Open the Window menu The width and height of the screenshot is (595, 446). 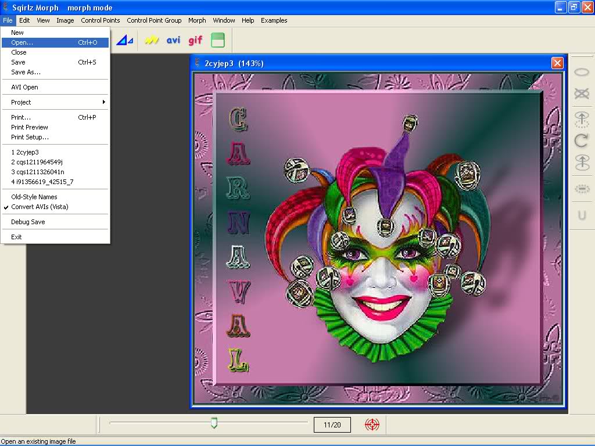click(224, 20)
